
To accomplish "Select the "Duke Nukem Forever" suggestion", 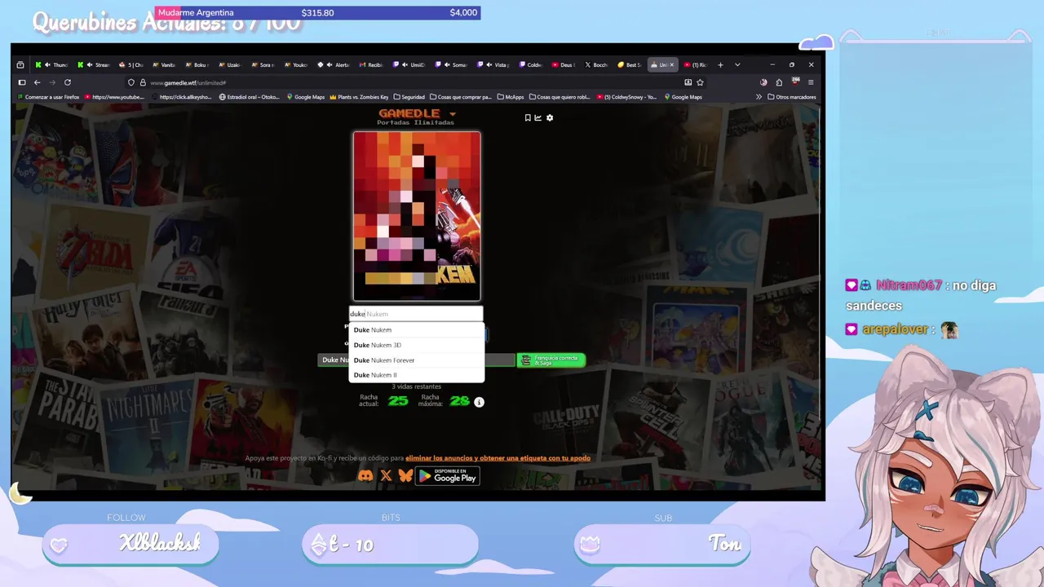I will pos(417,360).
